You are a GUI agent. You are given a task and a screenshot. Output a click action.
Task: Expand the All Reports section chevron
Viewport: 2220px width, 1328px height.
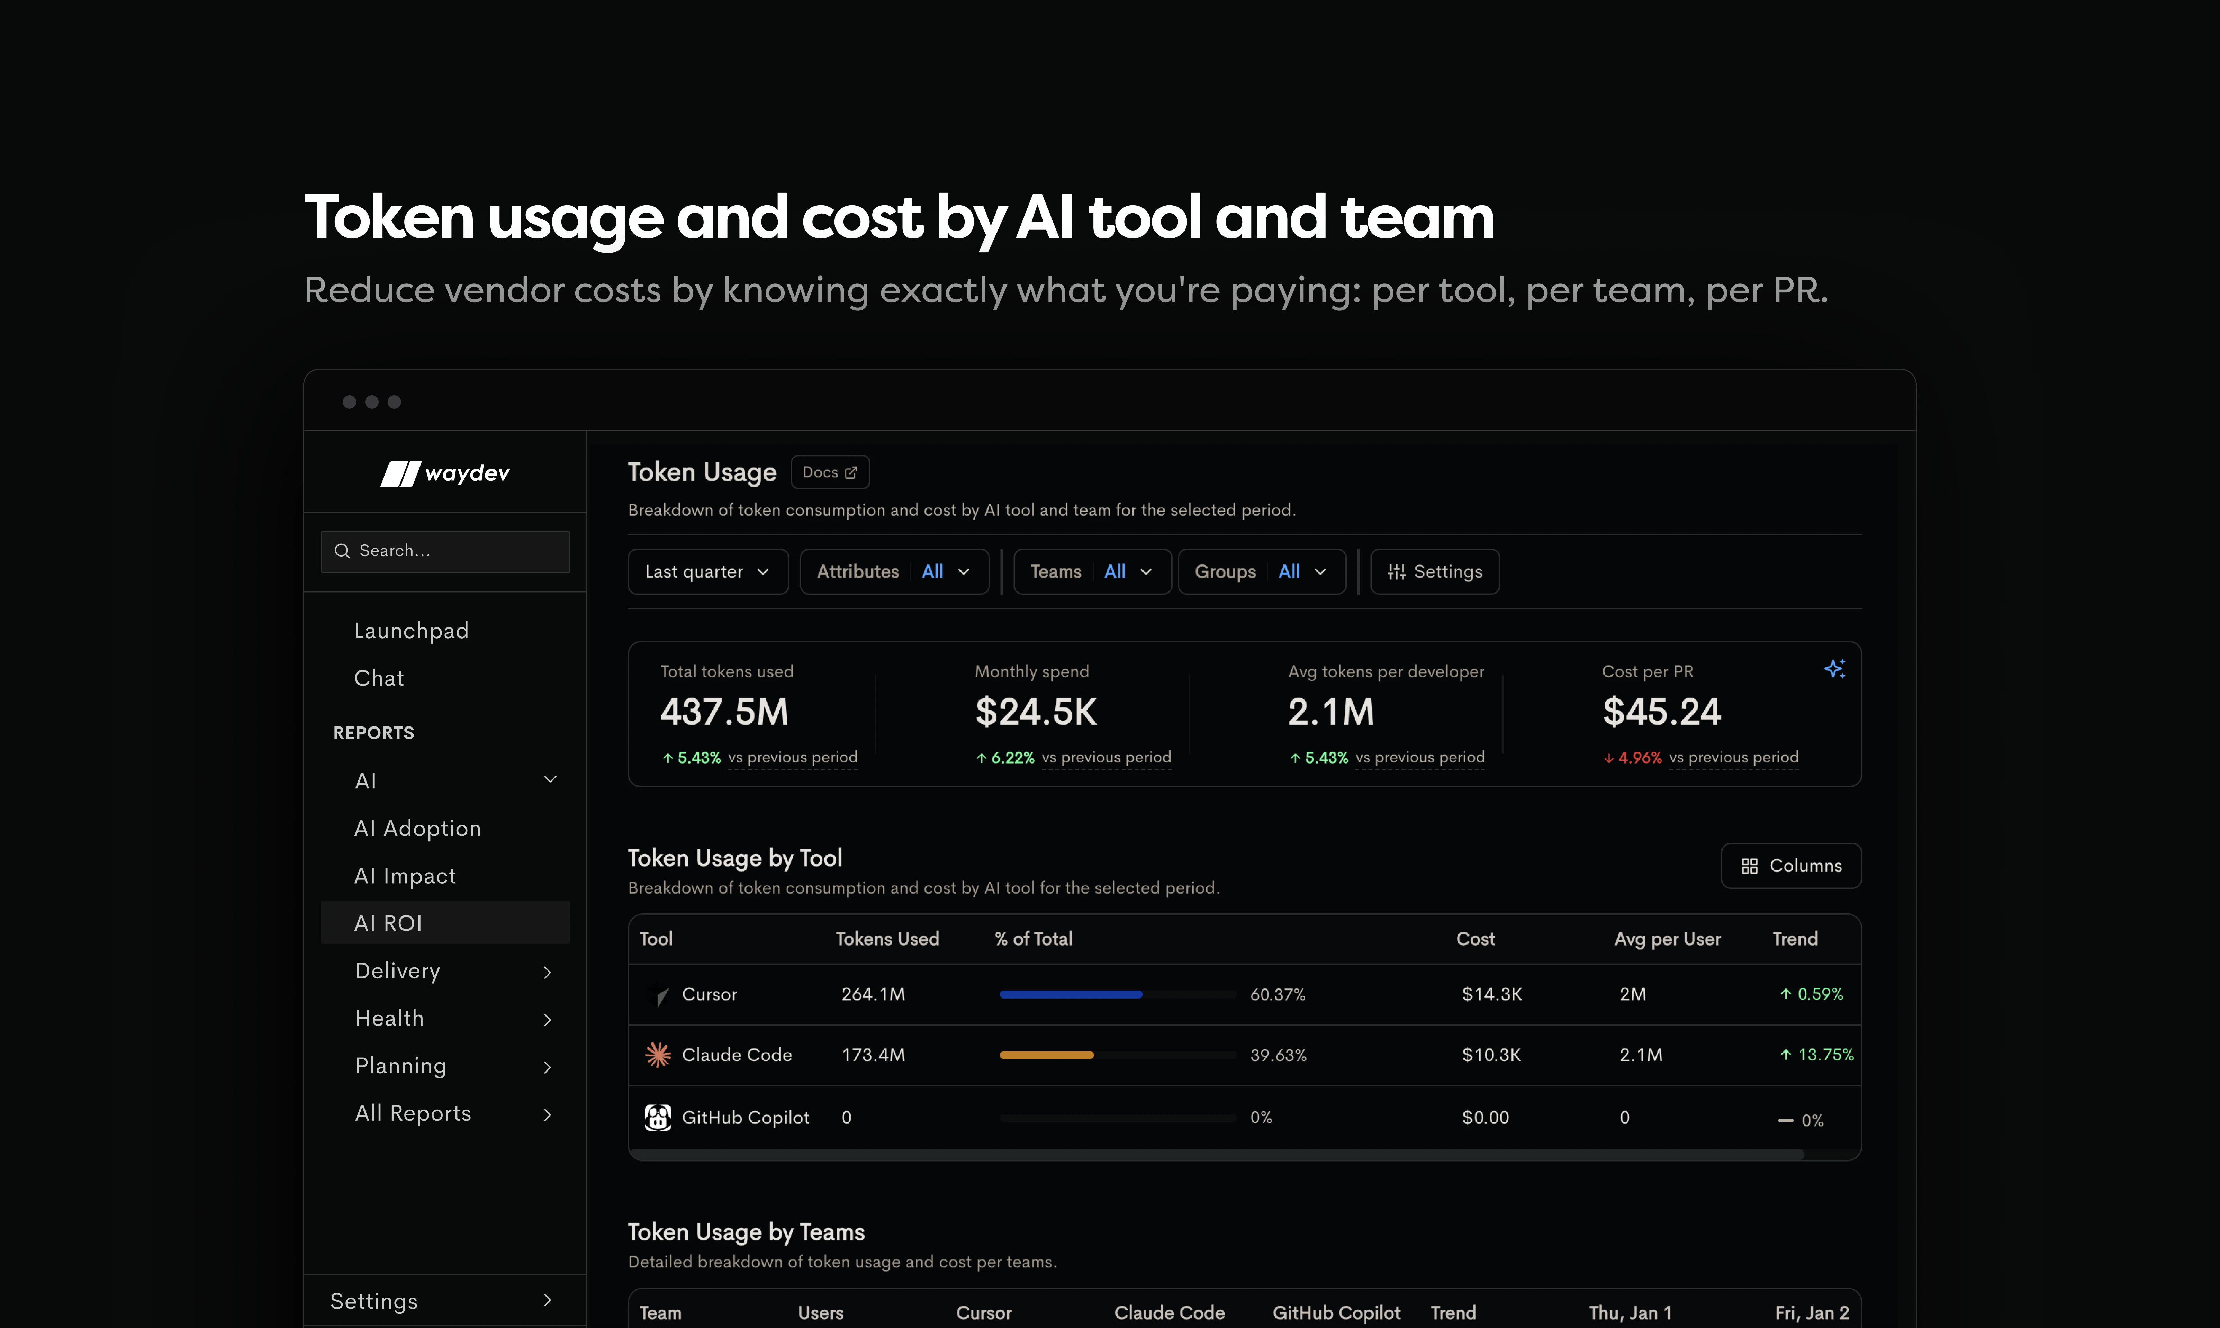pos(548,1115)
